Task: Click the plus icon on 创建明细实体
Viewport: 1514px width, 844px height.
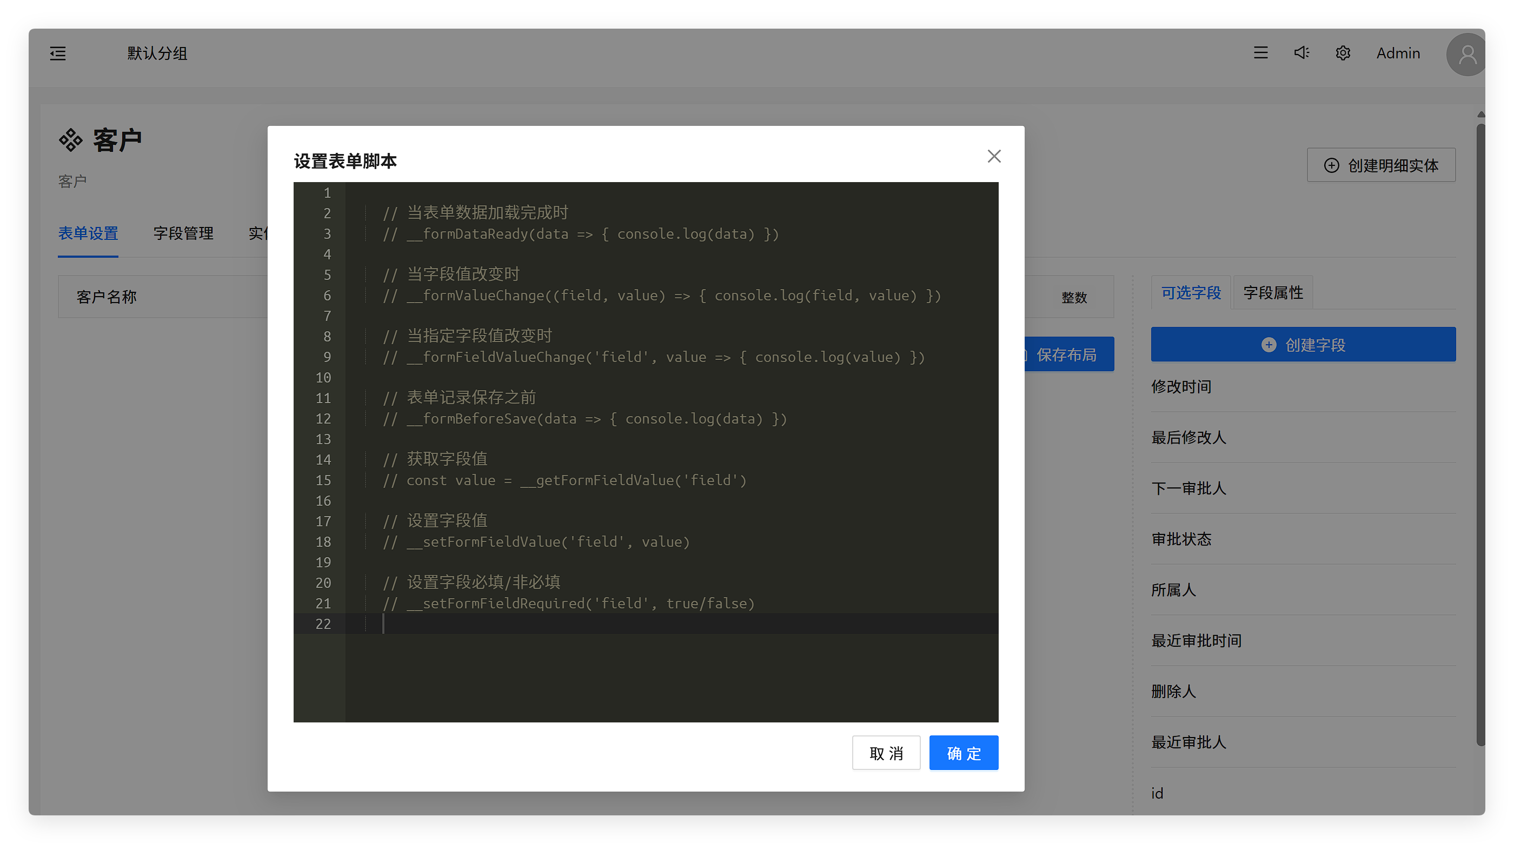Action: click(x=1331, y=166)
